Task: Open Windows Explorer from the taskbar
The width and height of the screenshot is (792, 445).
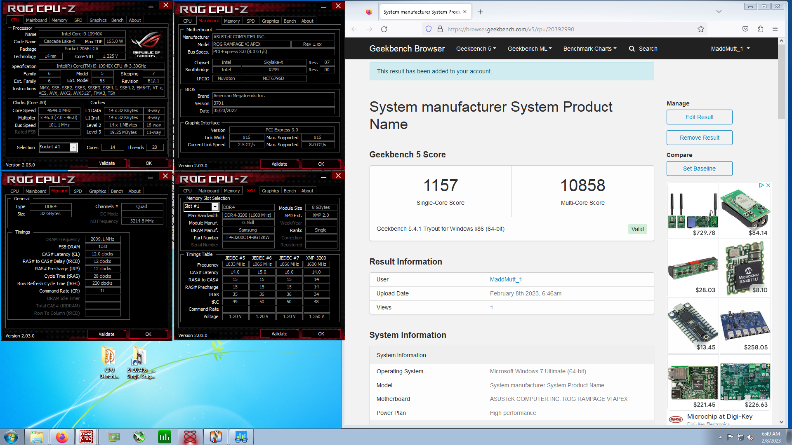Action: (37, 437)
